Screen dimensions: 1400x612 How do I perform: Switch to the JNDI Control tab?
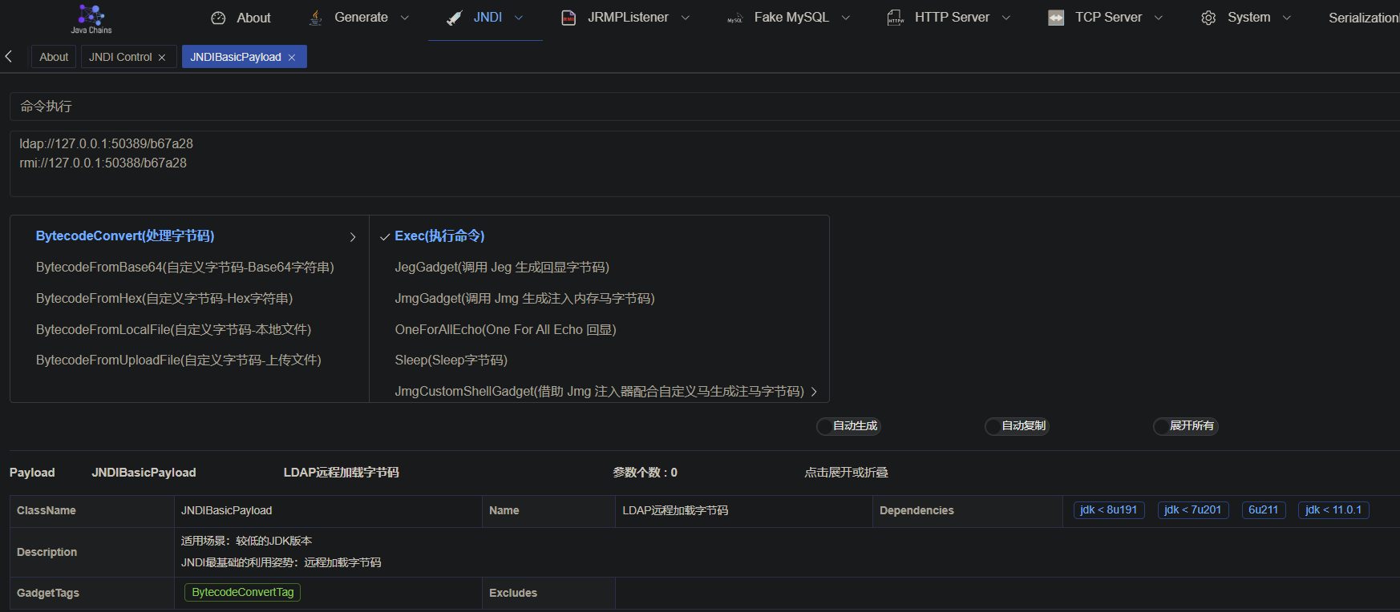(120, 57)
